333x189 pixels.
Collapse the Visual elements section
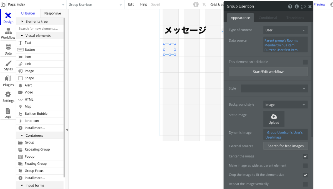tap(40, 35)
